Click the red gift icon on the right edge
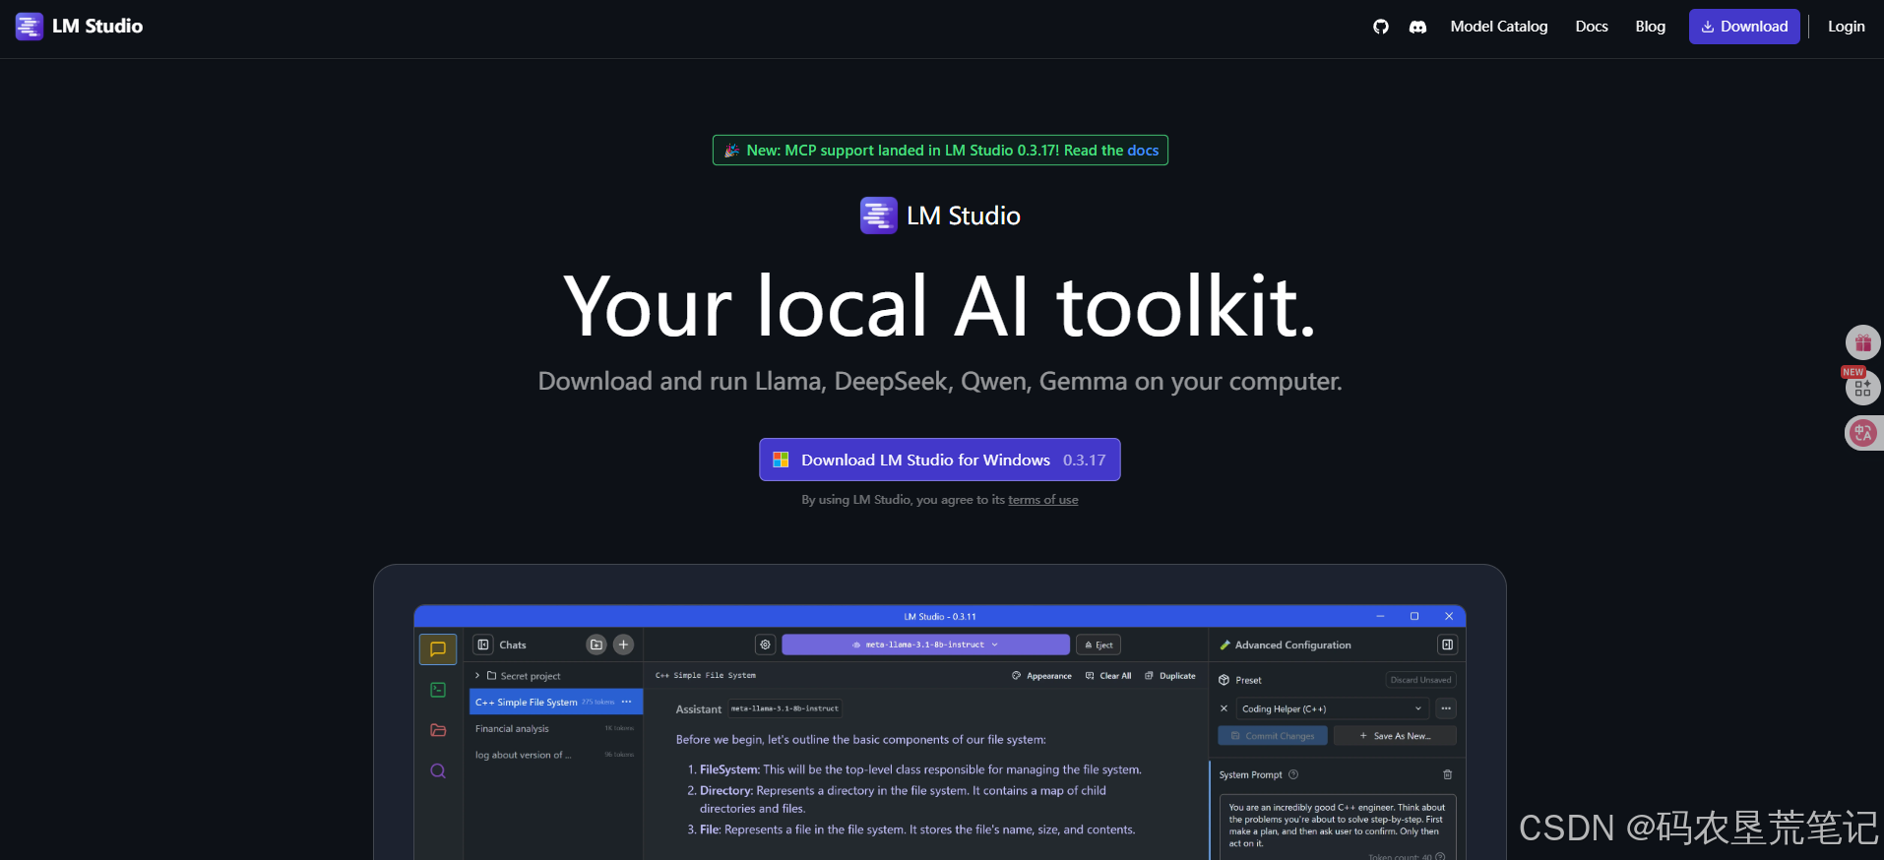Image resolution: width=1884 pixels, height=860 pixels. point(1862,342)
